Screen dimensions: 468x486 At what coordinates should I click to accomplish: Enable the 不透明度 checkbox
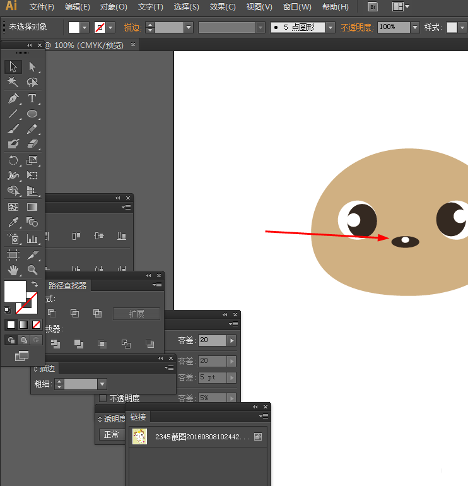click(103, 398)
